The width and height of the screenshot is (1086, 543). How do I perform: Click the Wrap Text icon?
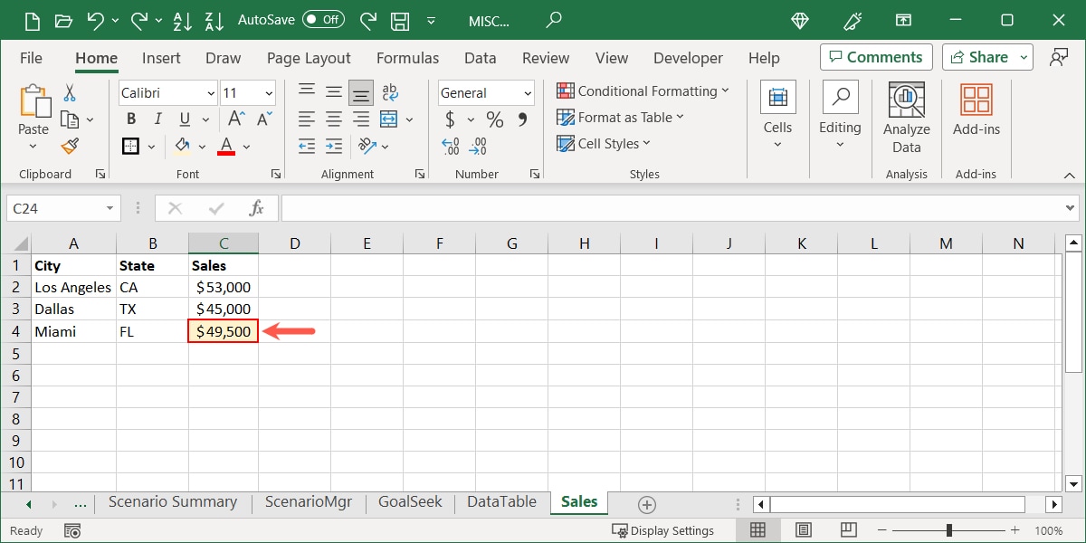click(x=390, y=90)
